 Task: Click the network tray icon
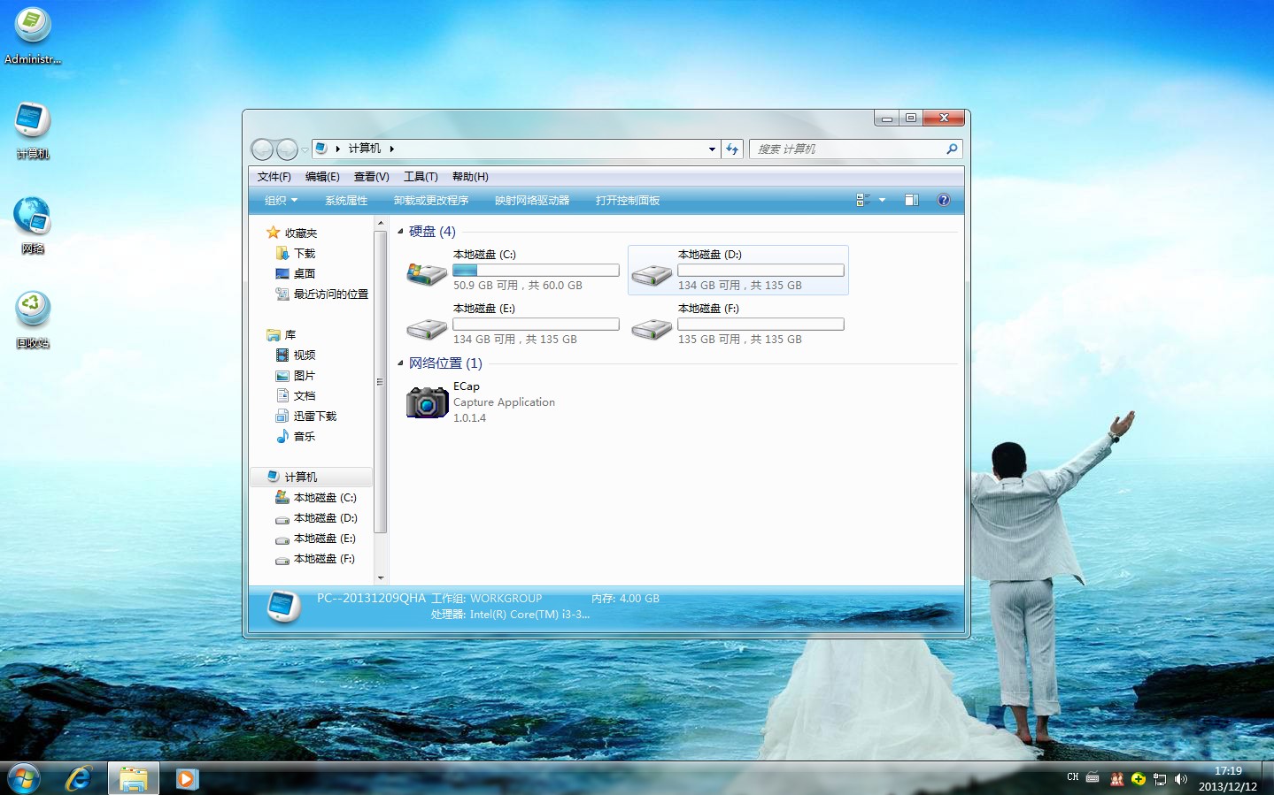(1160, 779)
